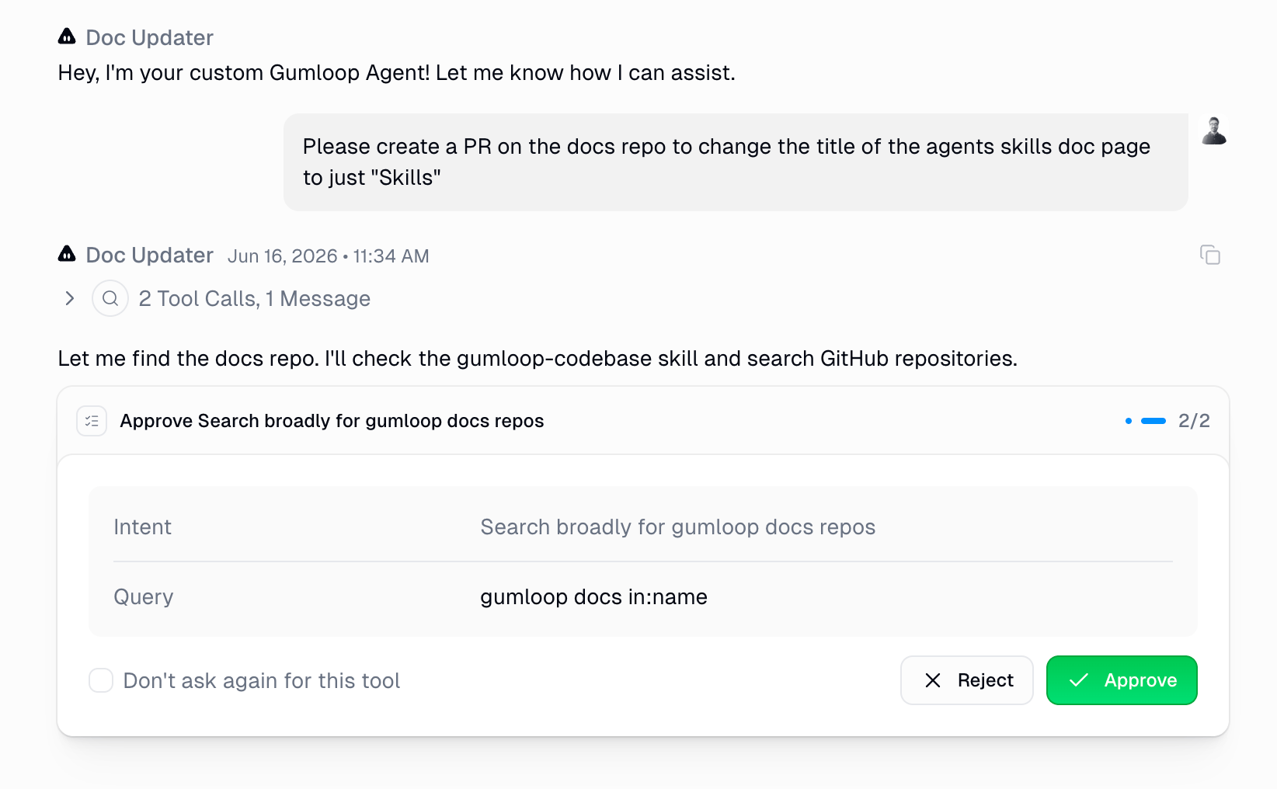Click Doc Updater name at top
The height and width of the screenshot is (789, 1277).
tap(149, 37)
